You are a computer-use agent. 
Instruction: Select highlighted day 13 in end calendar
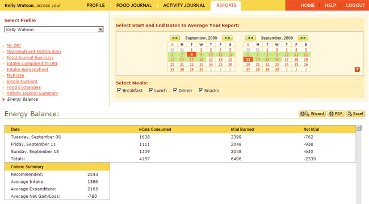click(248, 59)
